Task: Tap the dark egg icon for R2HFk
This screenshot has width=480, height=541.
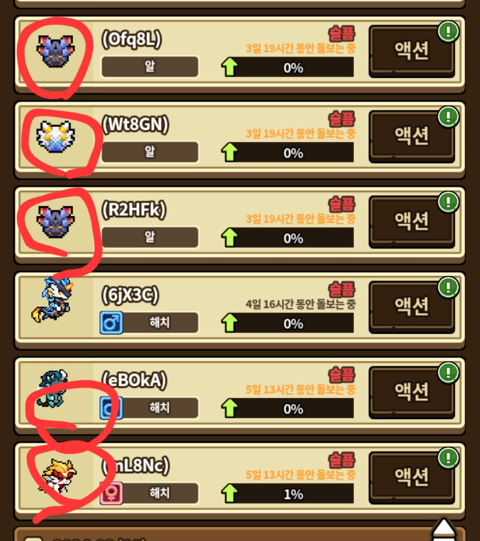Action: tap(55, 222)
